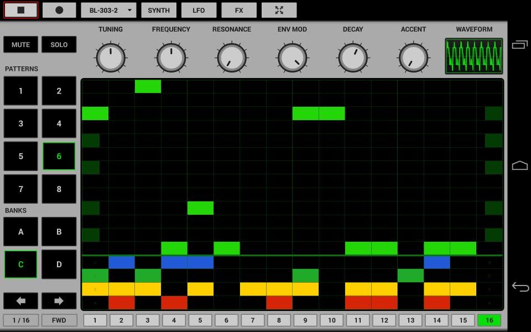Open the 1 / 16 step length selector

tap(21, 320)
